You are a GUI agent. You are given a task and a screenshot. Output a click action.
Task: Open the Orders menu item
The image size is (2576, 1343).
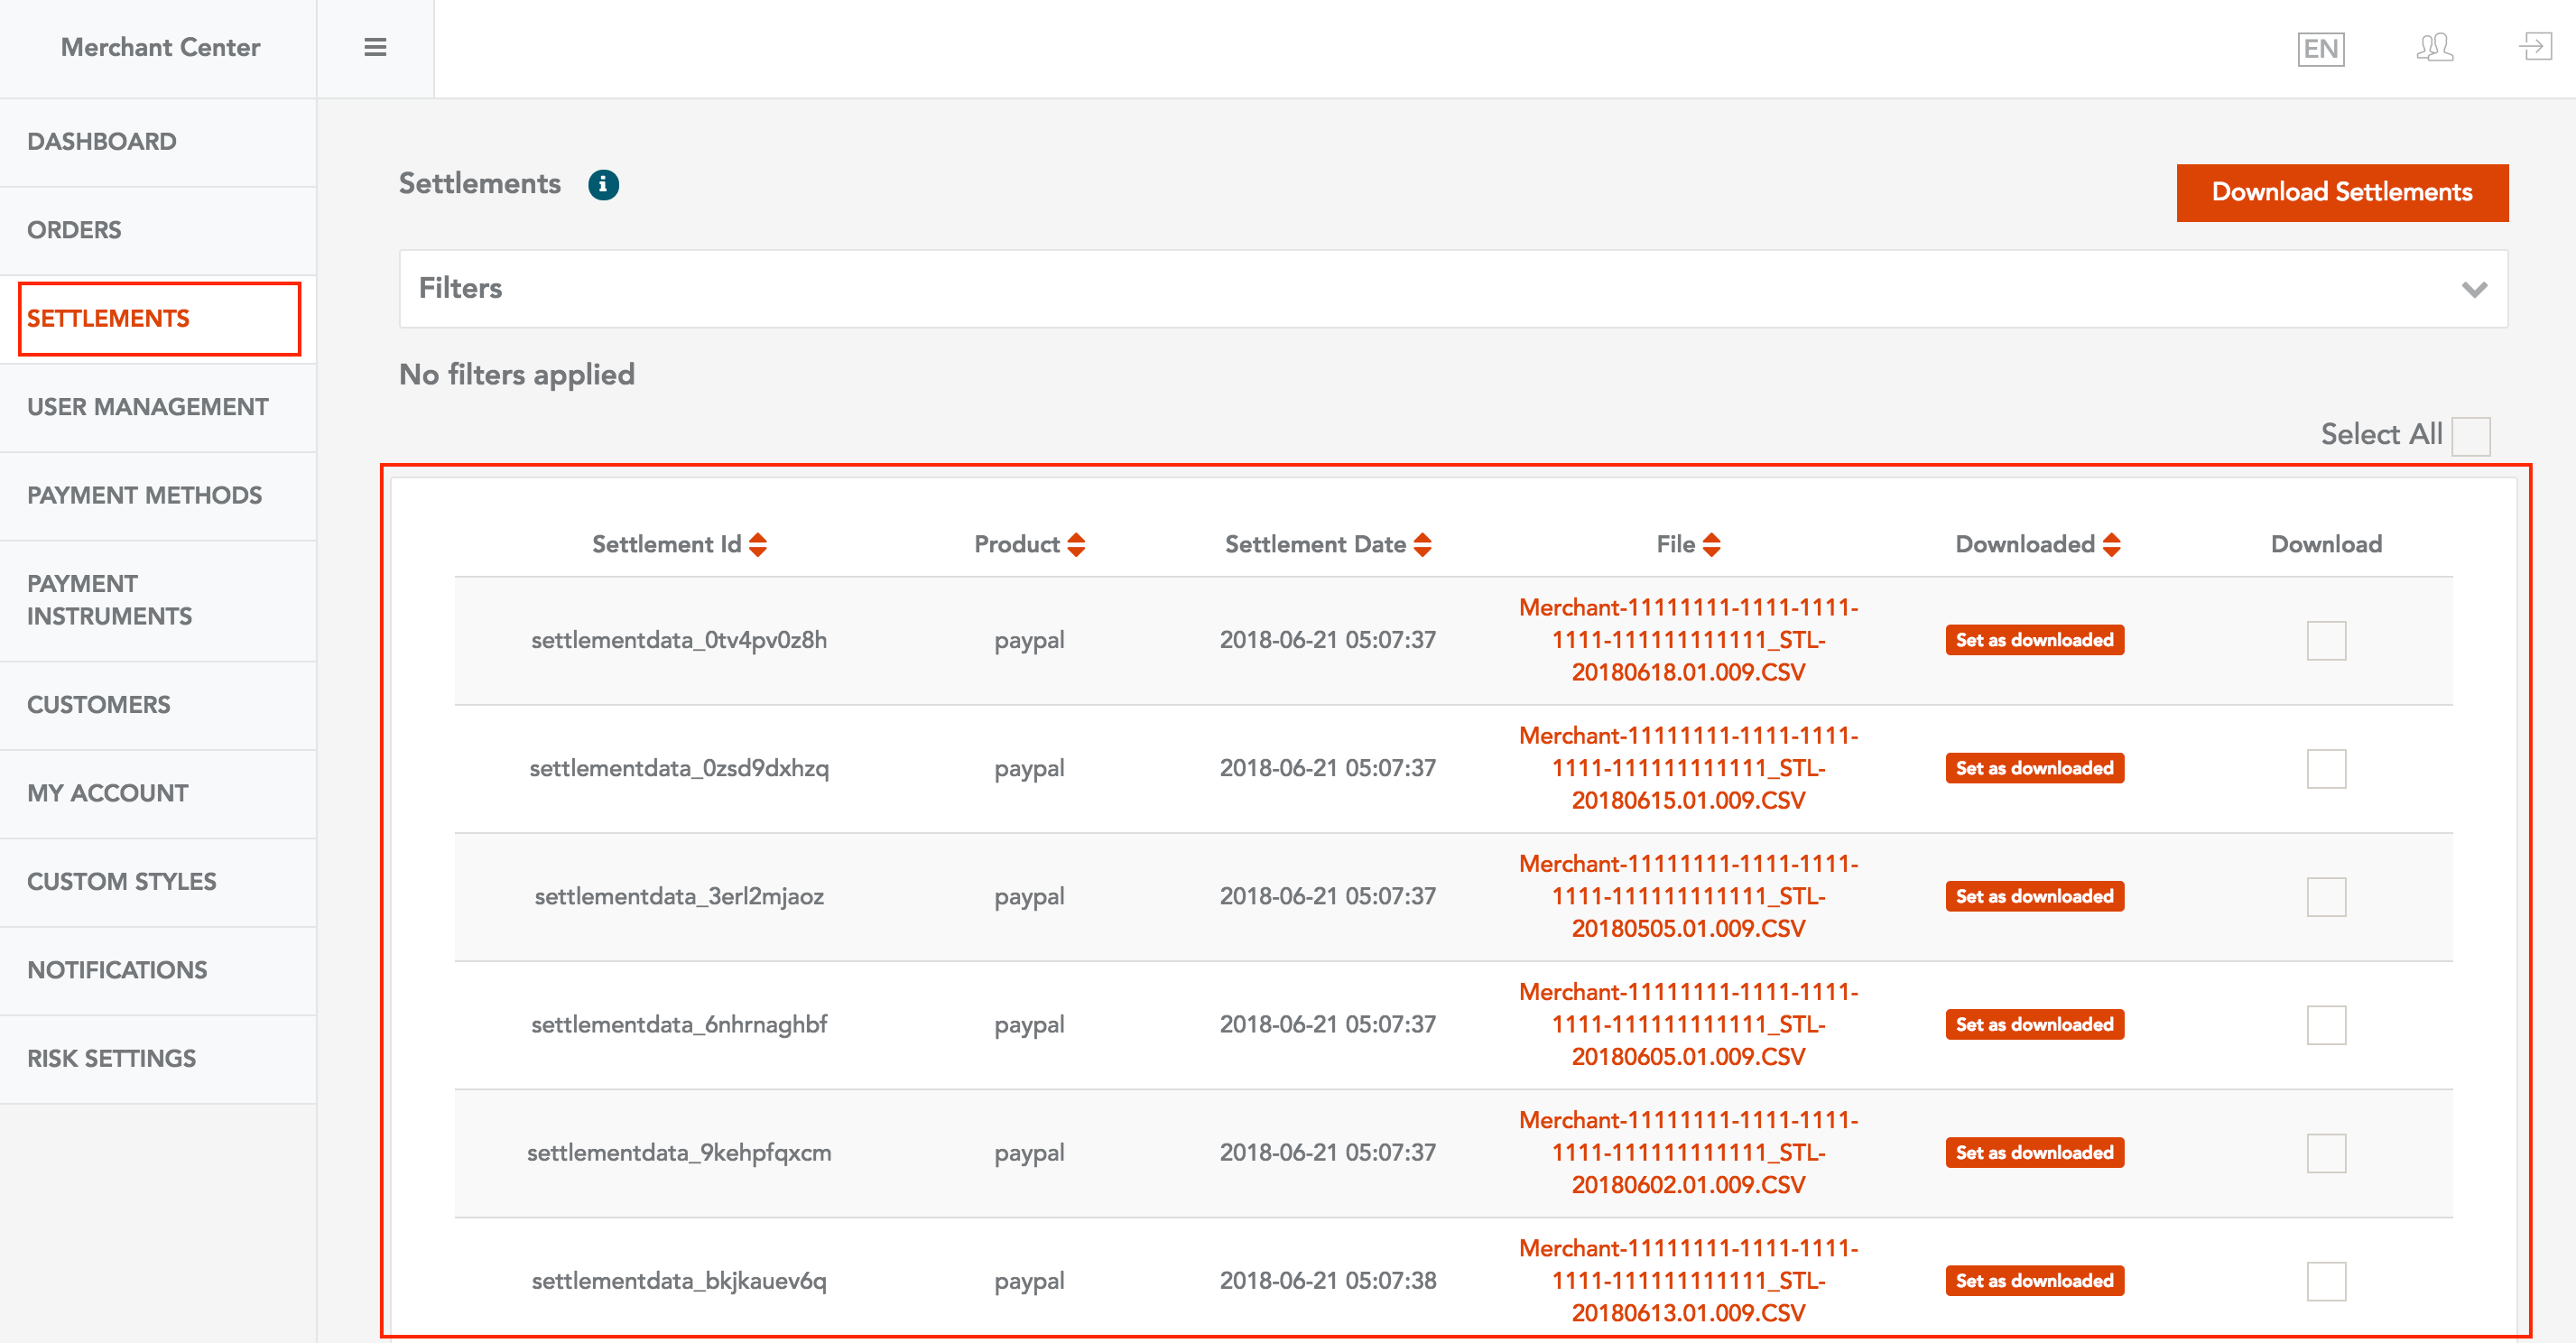coord(74,230)
